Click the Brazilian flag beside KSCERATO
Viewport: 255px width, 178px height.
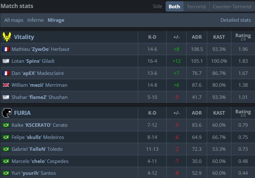point(6,125)
